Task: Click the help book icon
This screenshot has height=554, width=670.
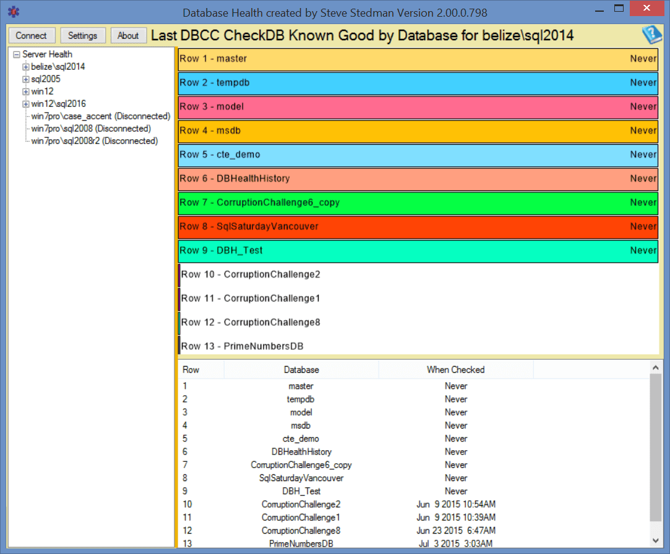Action: click(651, 35)
